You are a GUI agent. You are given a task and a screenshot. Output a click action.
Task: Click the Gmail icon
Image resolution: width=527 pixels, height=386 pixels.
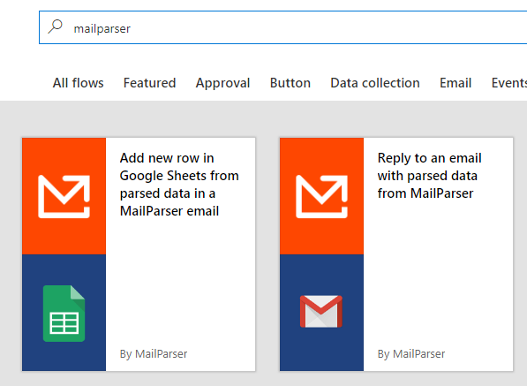[x=321, y=311]
